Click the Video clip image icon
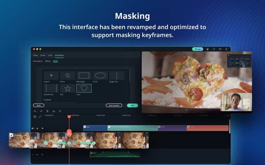 click(x=12, y=135)
